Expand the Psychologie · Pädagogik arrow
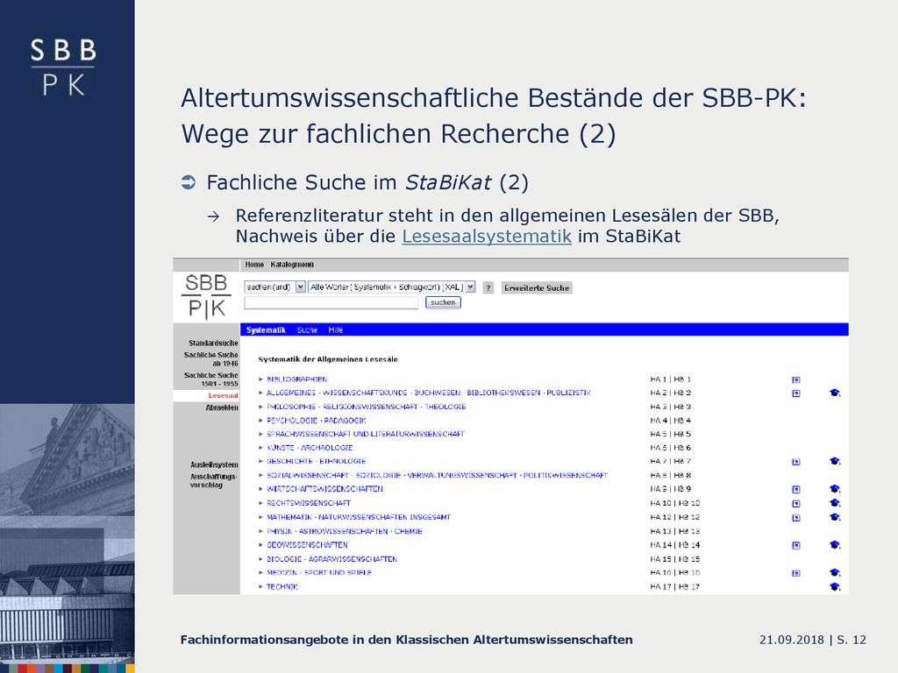 click(x=260, y=421)
